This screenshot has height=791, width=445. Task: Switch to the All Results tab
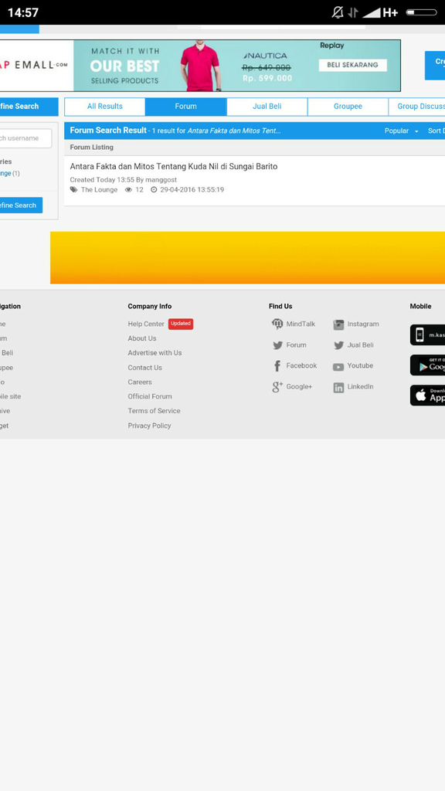(x=105, y=107)
